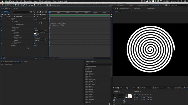Screen dimensions: 188x105
Task: Open Spotlight search in macOS menu bar
Action: [182, 1]
